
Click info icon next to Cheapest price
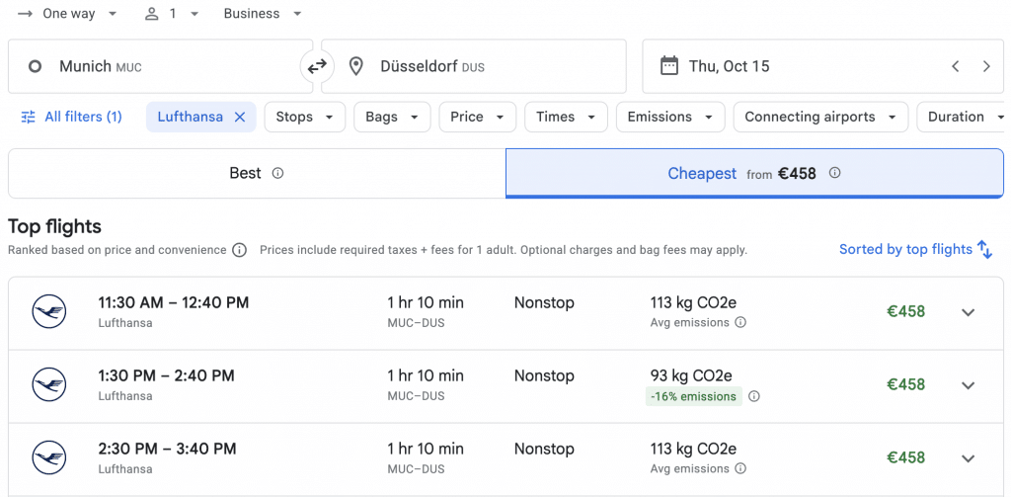(834, 173)
